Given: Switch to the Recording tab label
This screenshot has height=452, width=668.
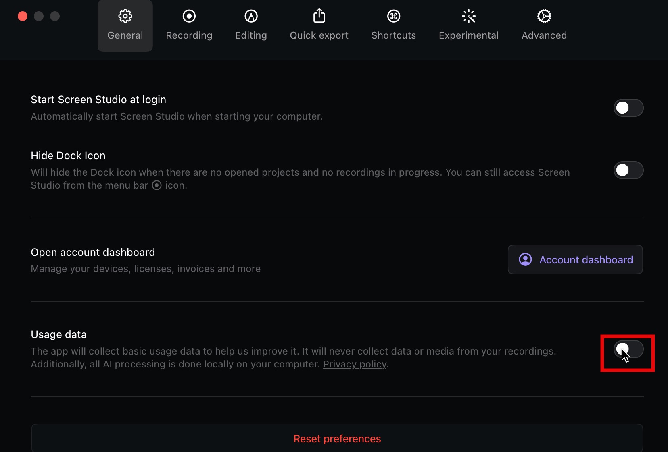Looking at the screenshot, I should pos(189,35).
